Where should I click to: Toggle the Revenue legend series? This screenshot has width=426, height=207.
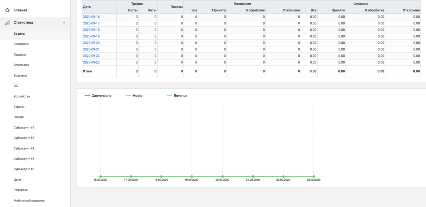[x=177, y=96]
